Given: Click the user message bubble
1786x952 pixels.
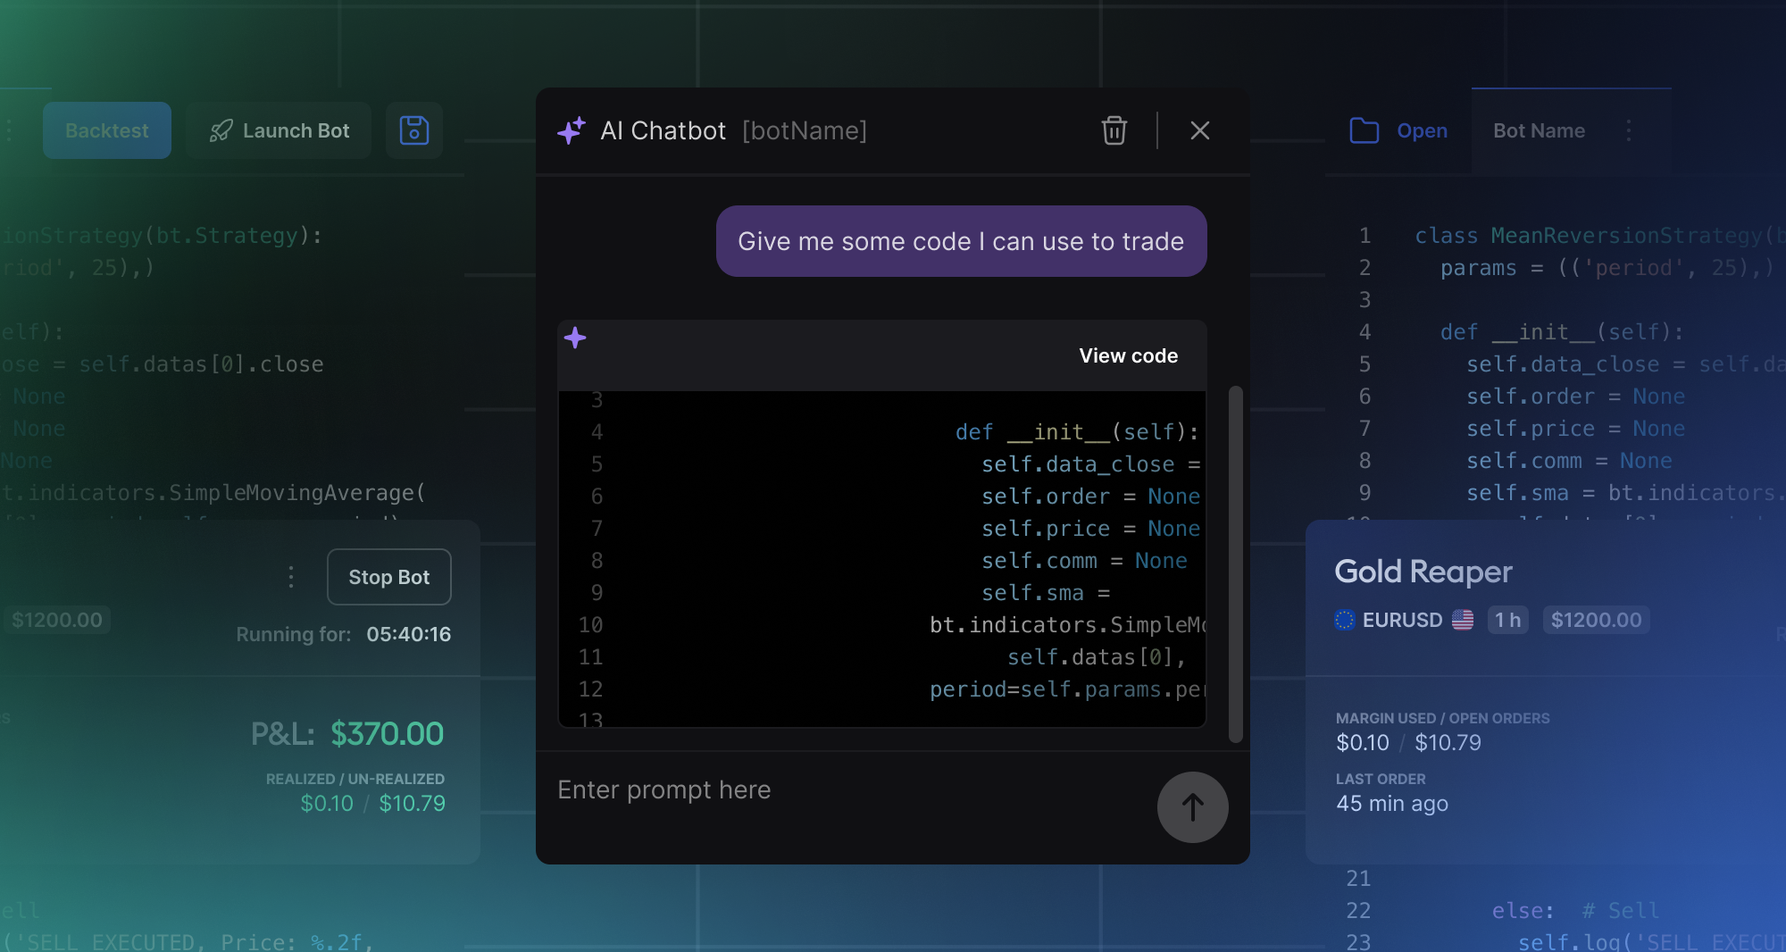Looking at the screenshot, I should point(961,241).
